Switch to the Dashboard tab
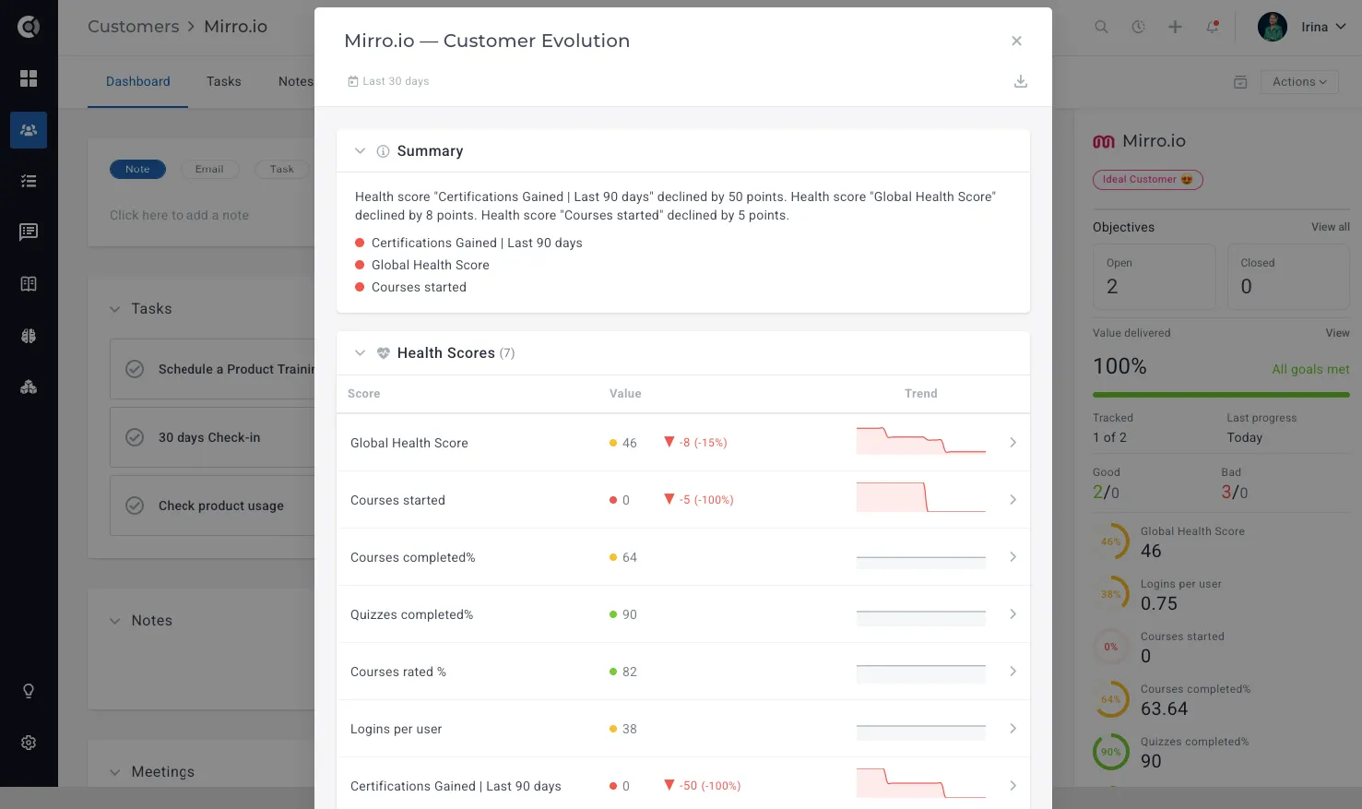 [137, 81]
